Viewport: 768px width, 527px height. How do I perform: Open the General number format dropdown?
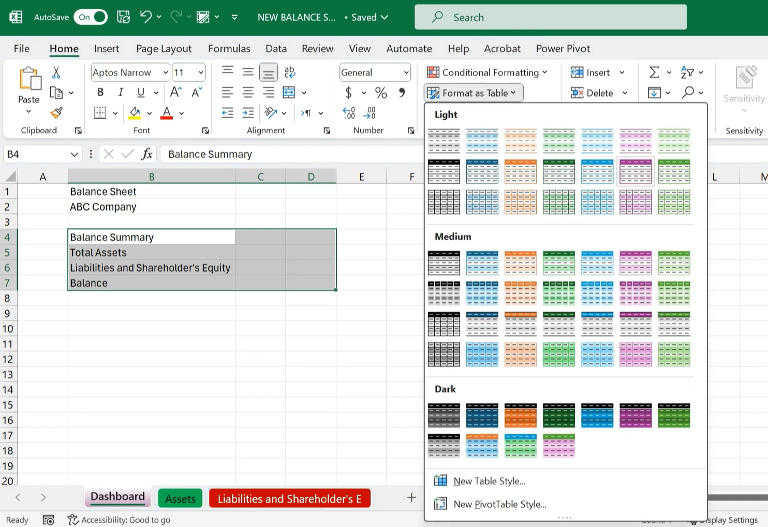pyautogui.click(x=406, y=72)
